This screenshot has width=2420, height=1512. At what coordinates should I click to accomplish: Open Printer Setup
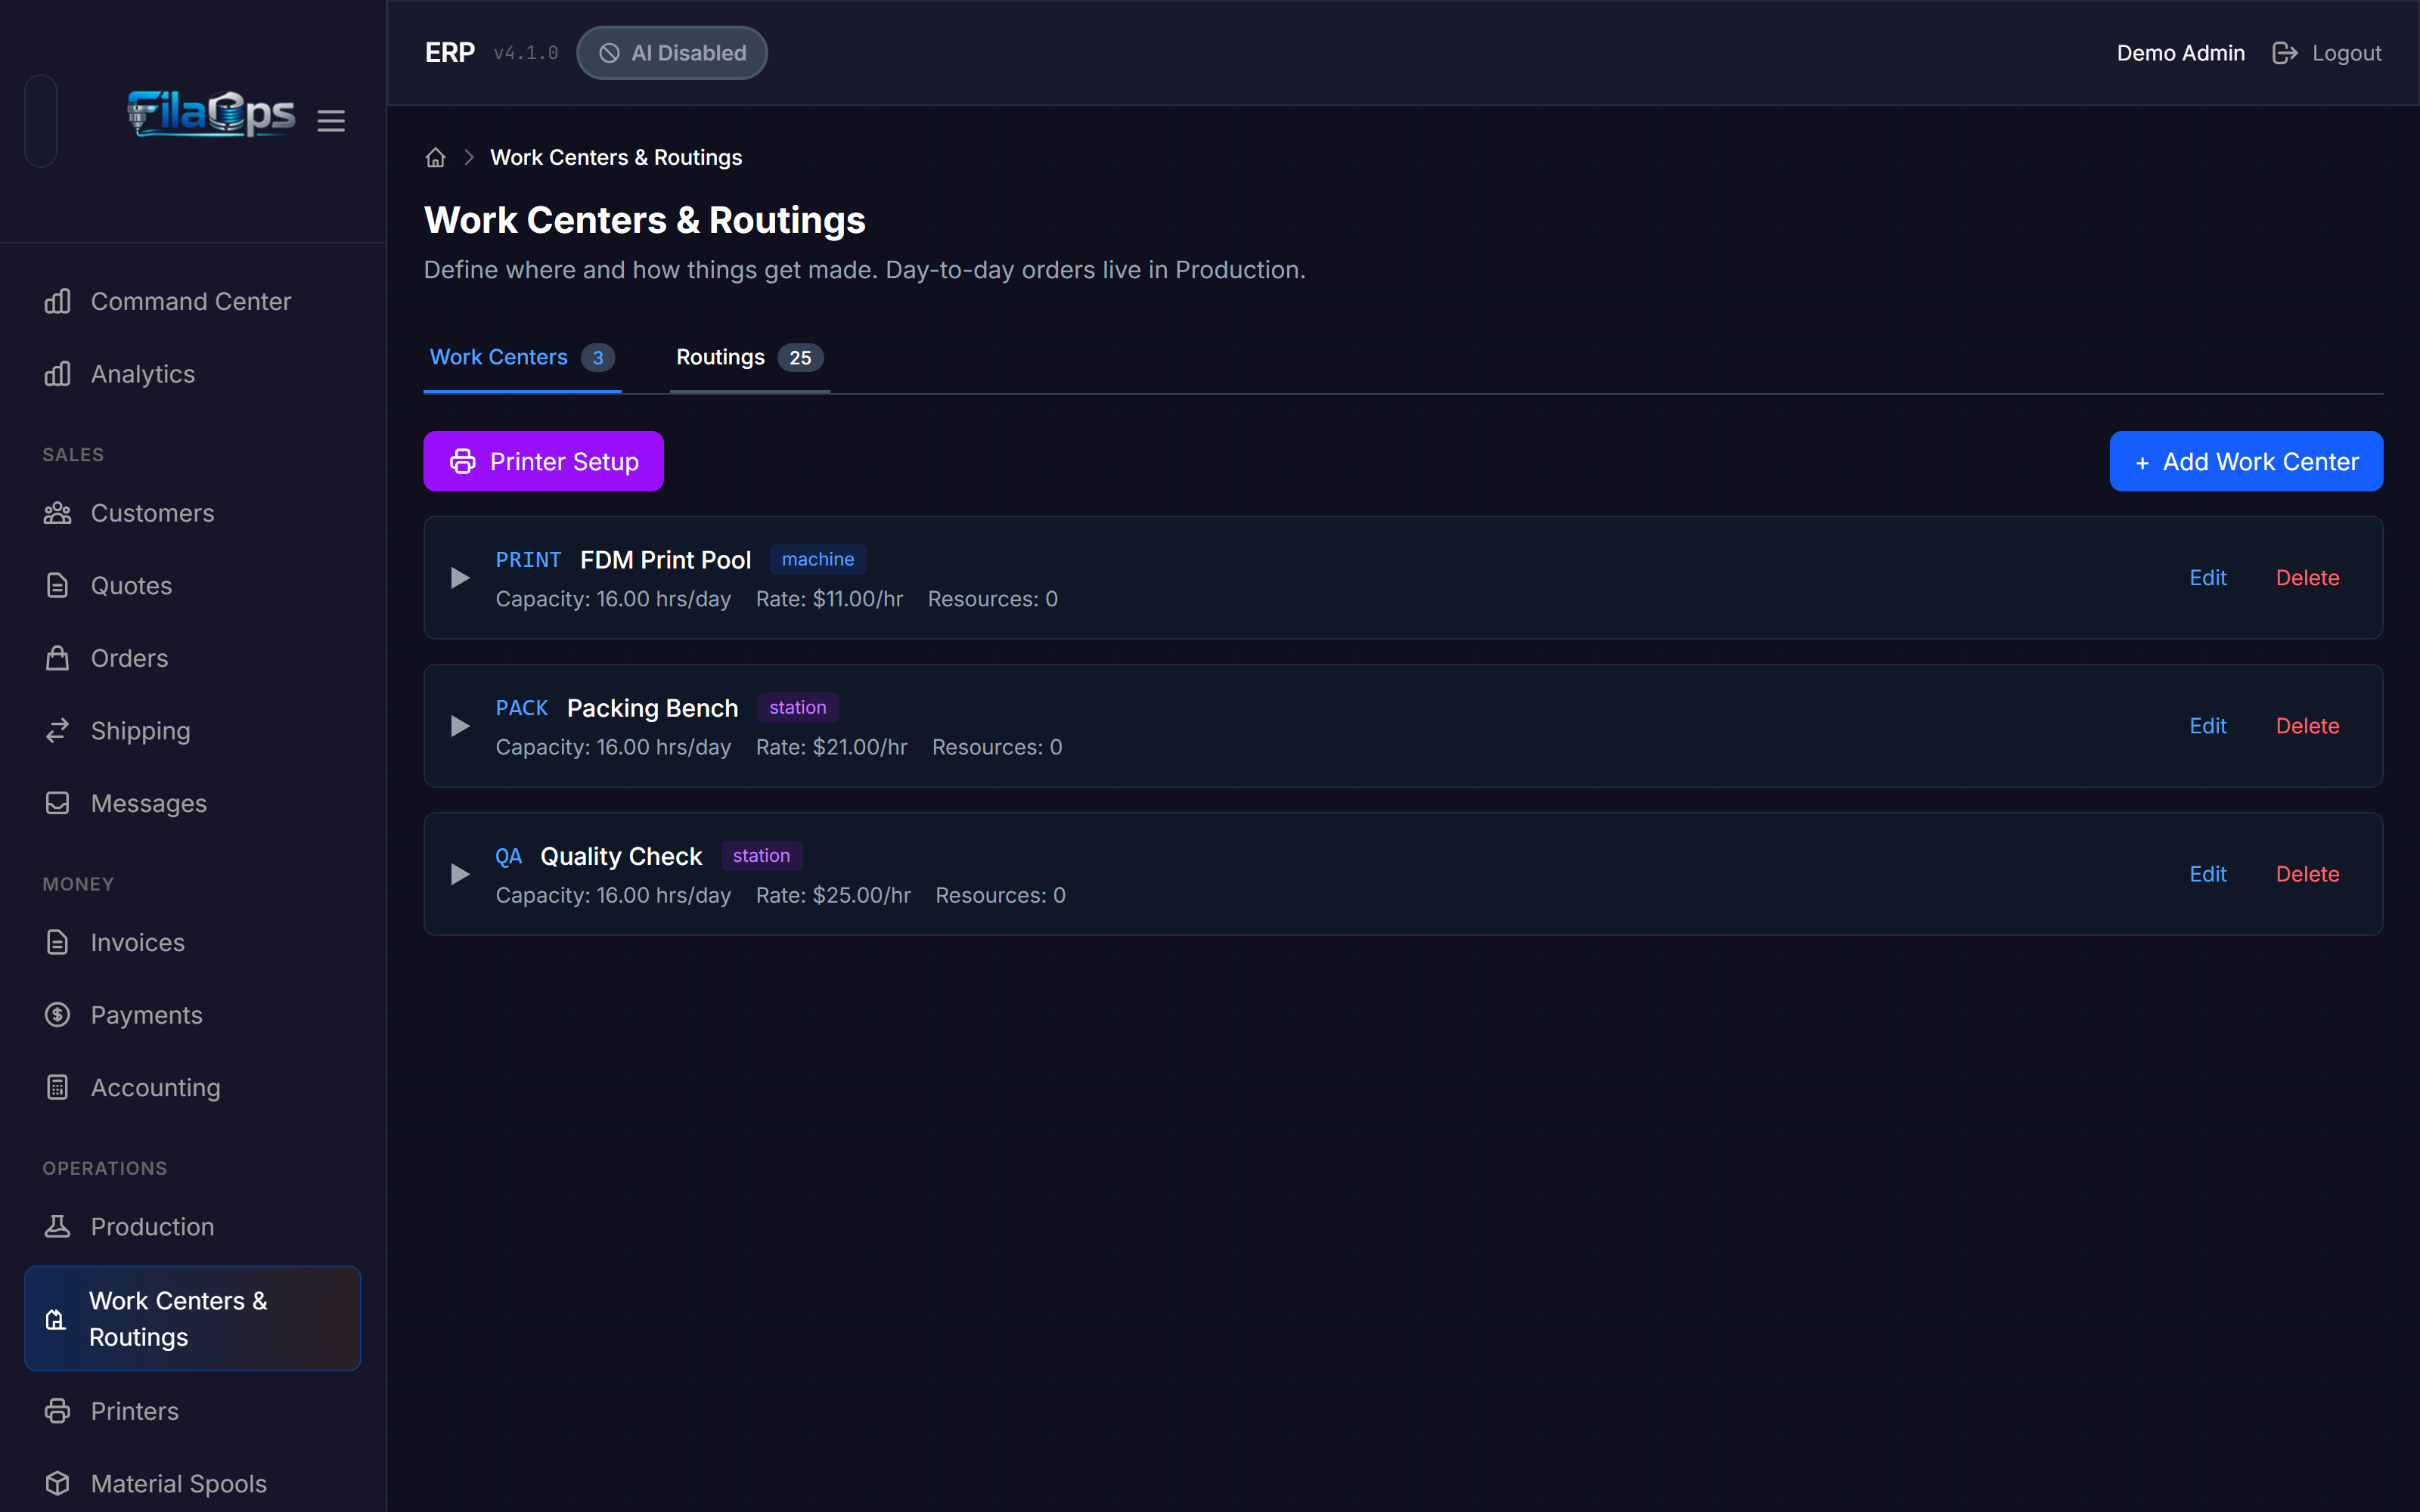click(x=543, y=461)
